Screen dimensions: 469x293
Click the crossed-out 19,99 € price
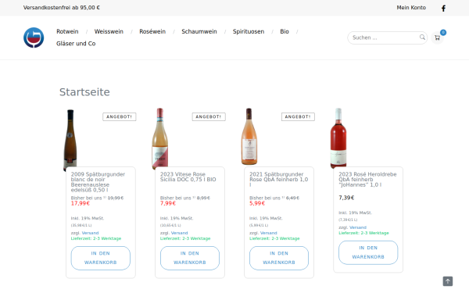116,198
